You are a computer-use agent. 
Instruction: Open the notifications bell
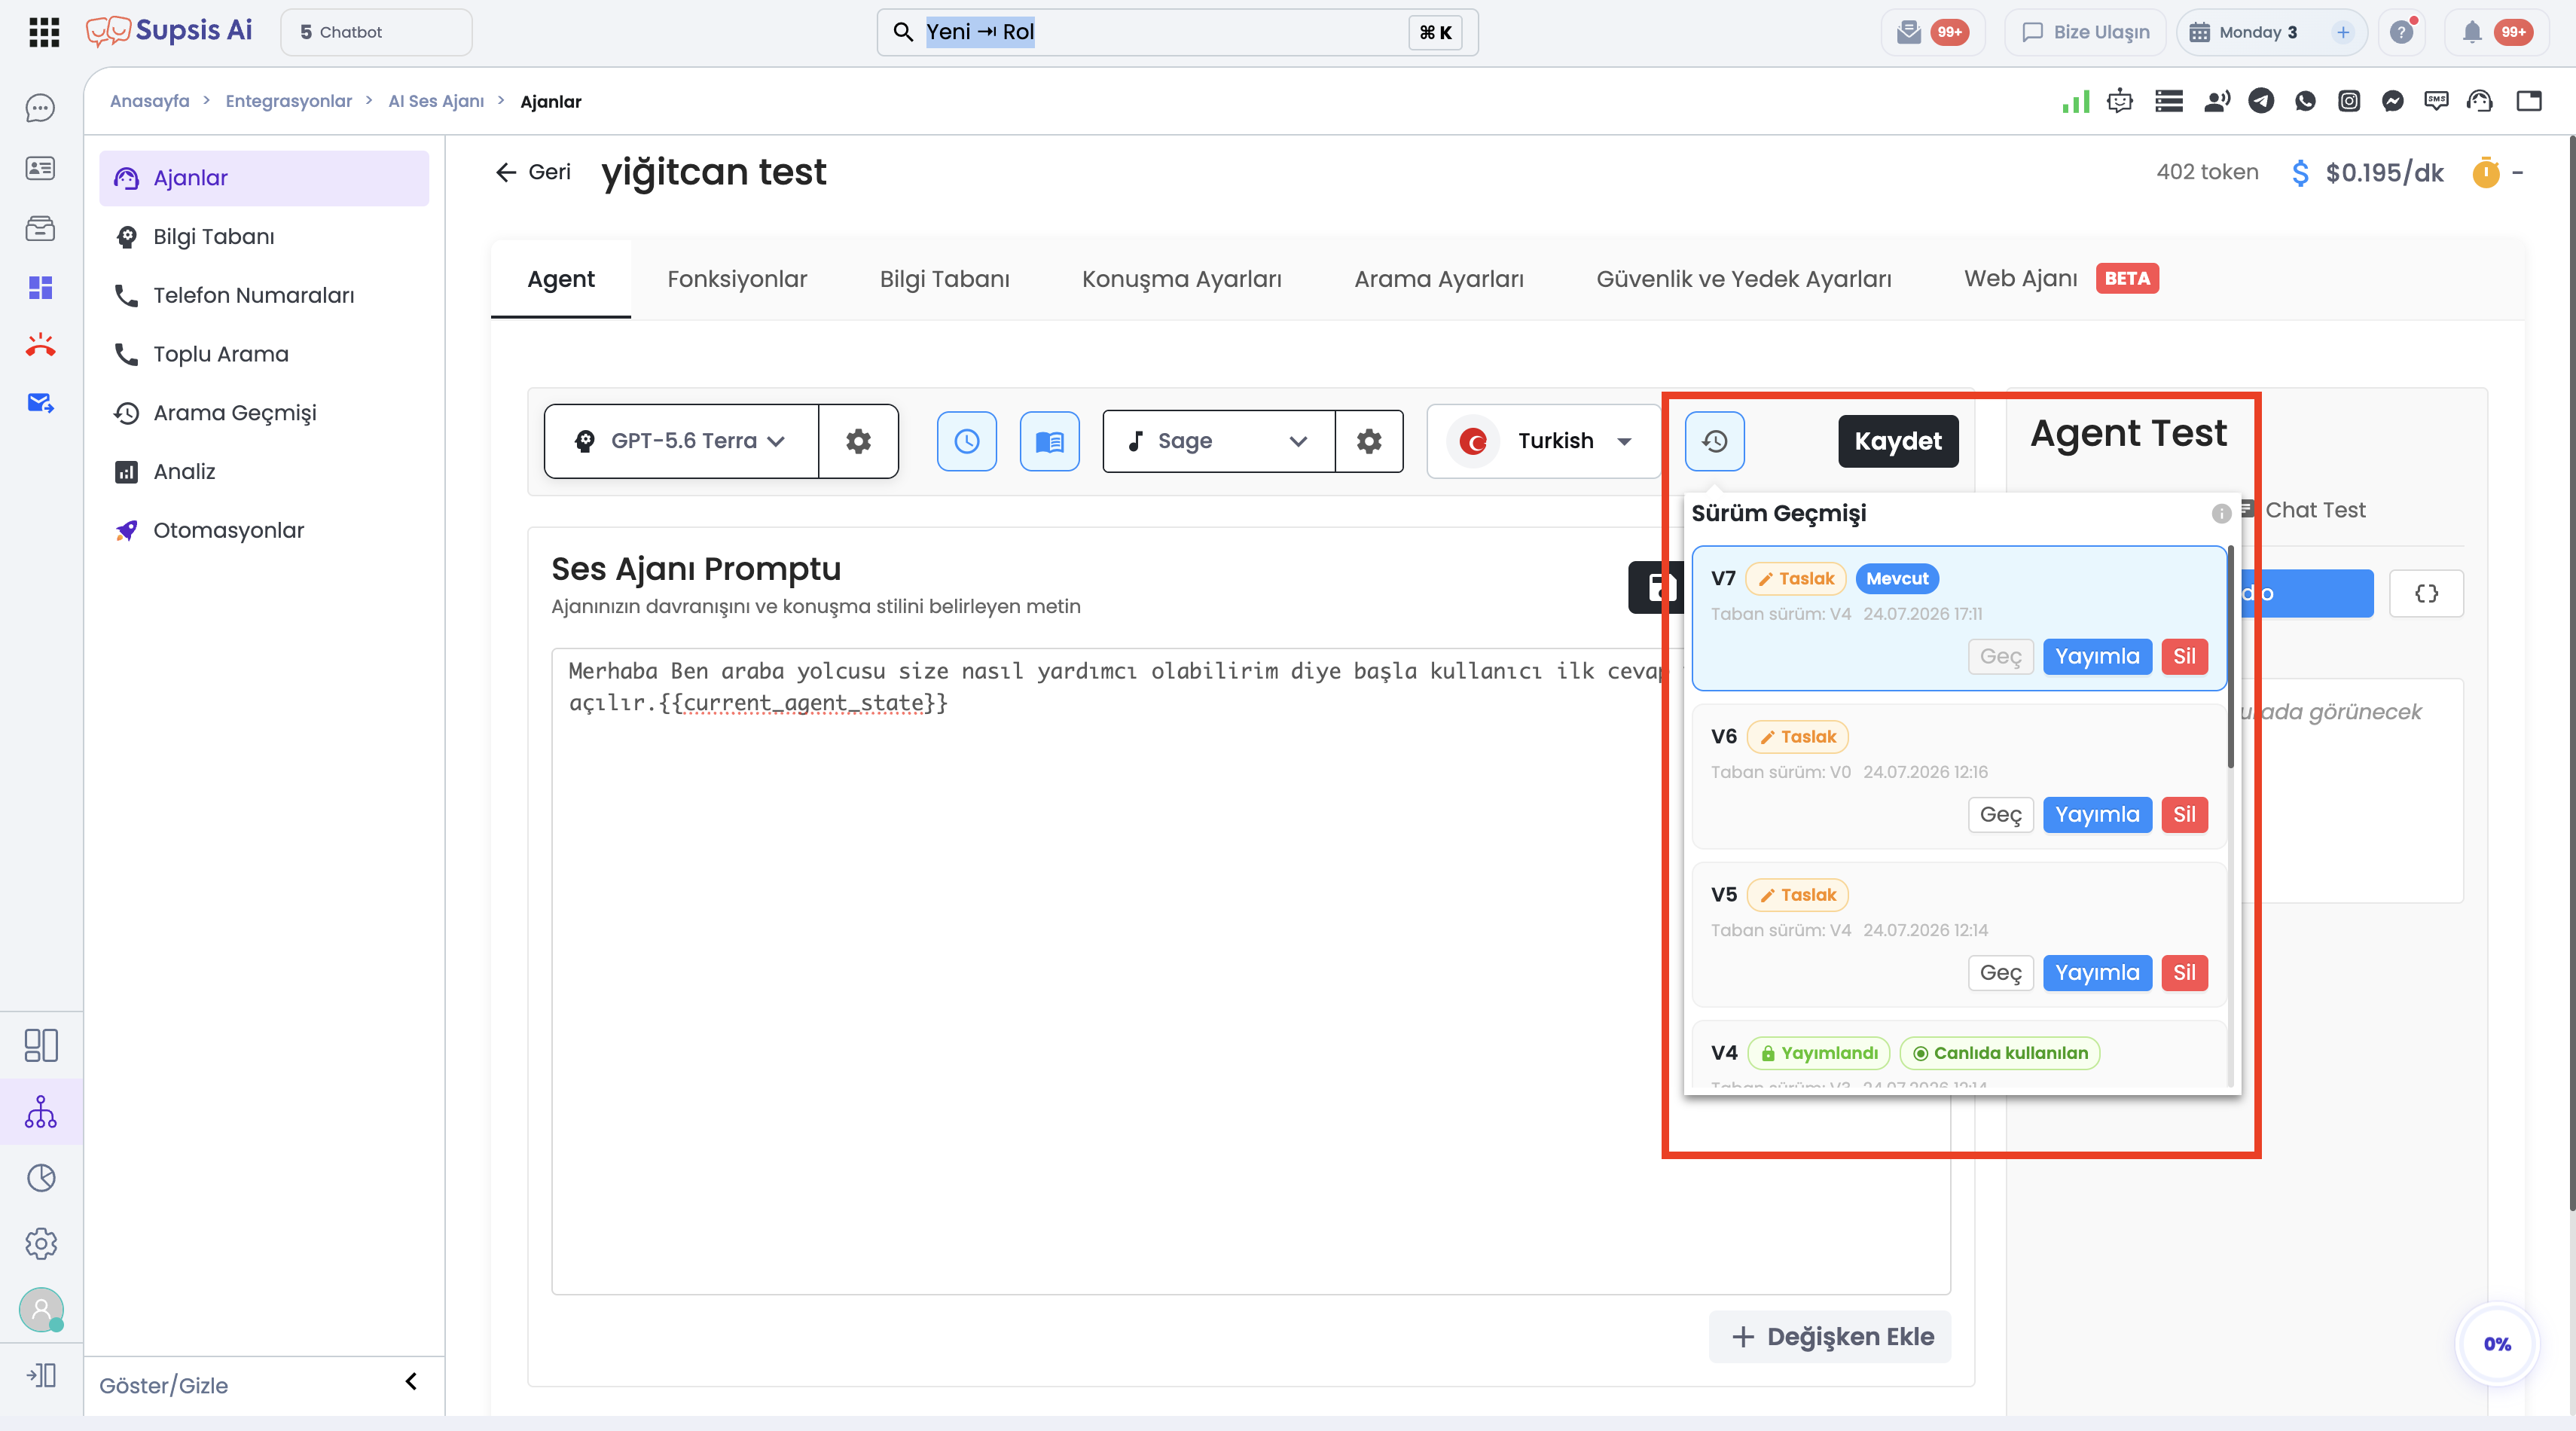pos(2472,32)
